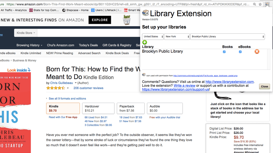Click the zoom magnifier icon in address bar

point(255,4)
